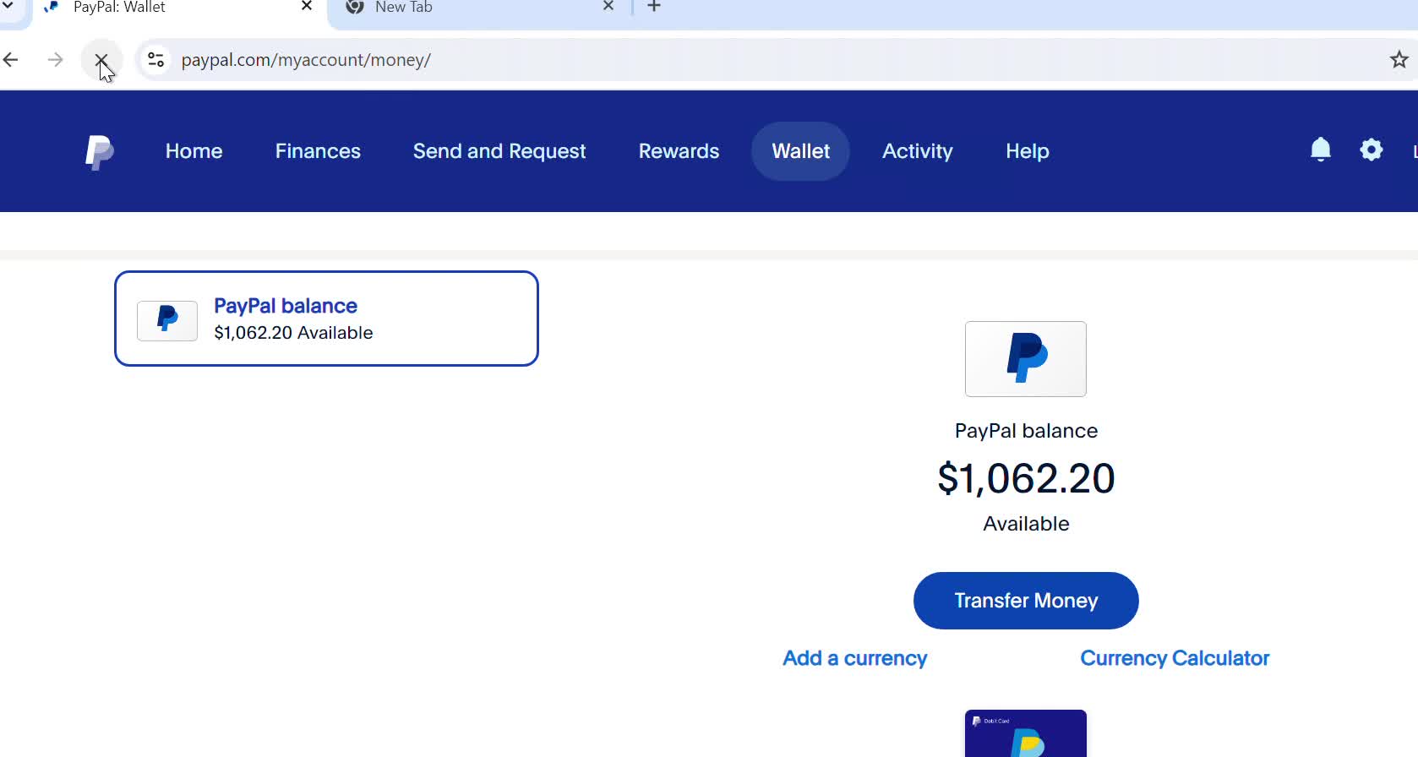Open the Finances menu item

point(318,151)
